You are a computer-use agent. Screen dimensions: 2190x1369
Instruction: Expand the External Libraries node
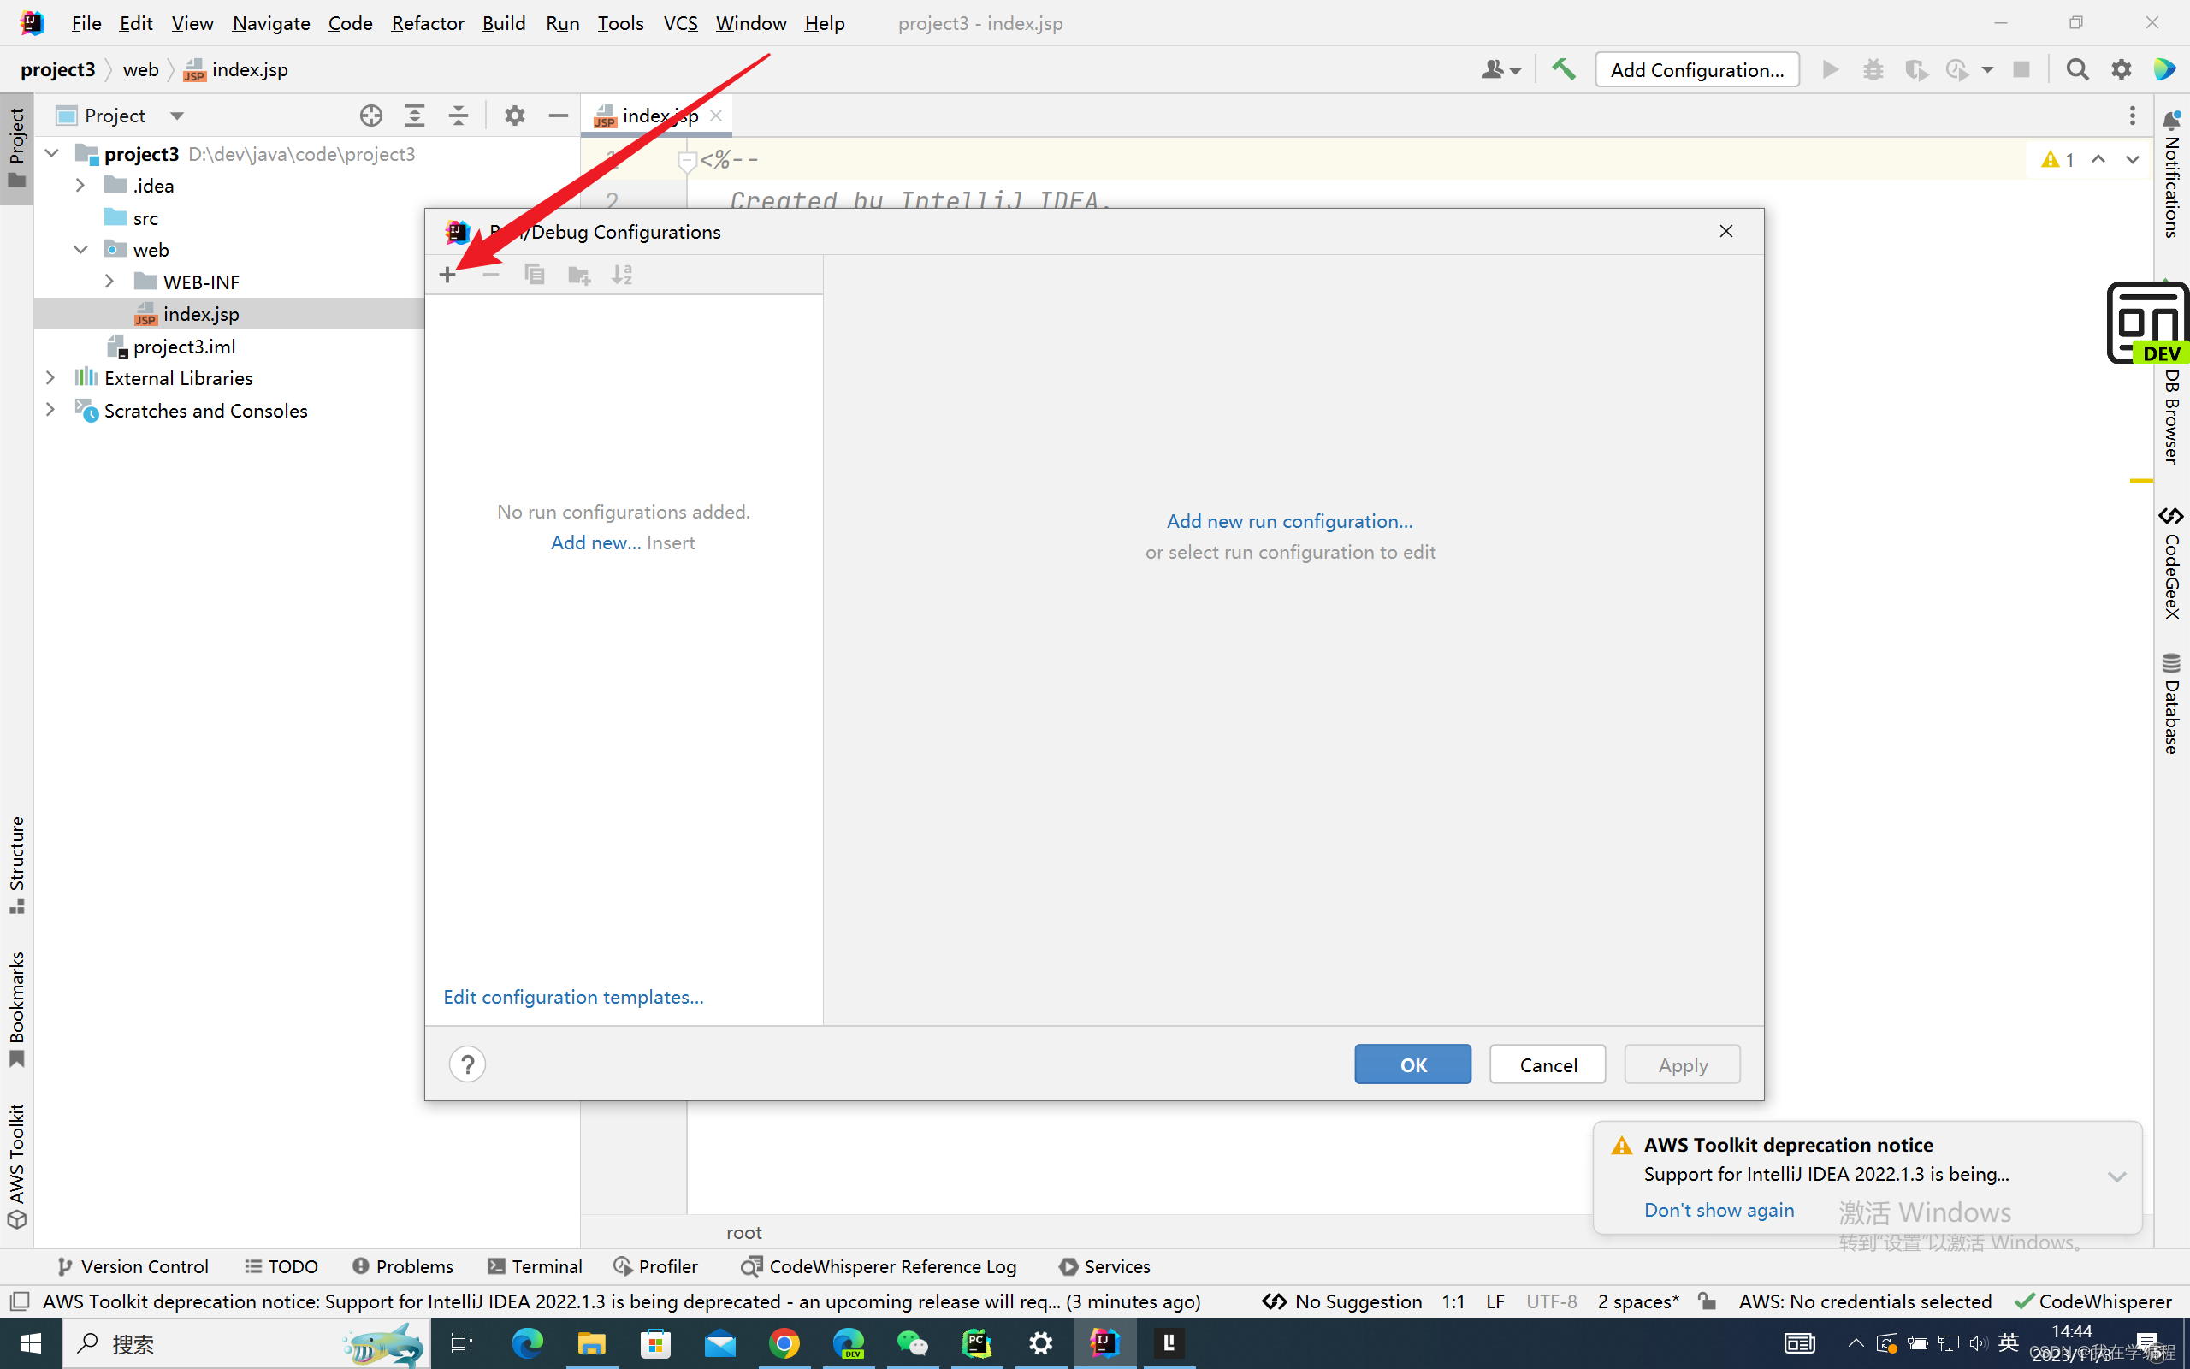(50, 378)
